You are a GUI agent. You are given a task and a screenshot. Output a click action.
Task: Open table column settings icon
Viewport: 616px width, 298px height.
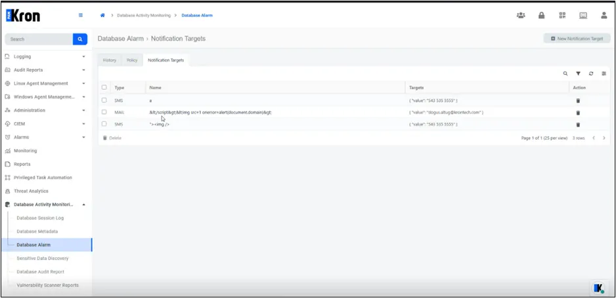point(604,74)
